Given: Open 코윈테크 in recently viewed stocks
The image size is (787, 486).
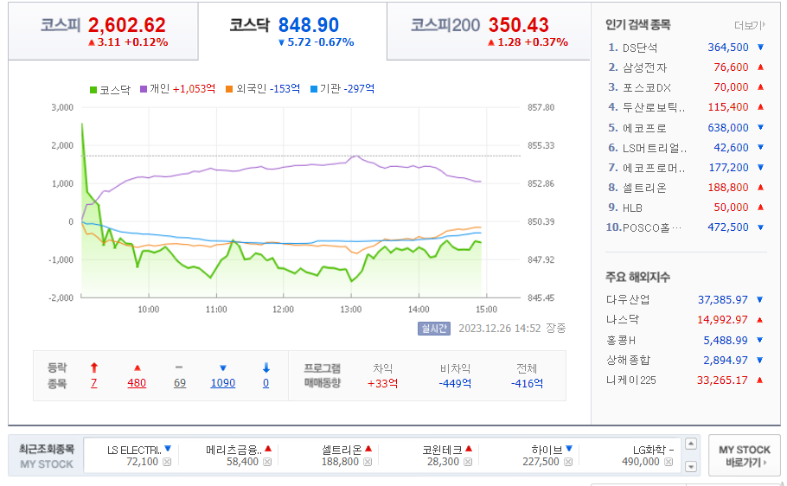Looking at the screenshot, I should click(x=442, y=450).
